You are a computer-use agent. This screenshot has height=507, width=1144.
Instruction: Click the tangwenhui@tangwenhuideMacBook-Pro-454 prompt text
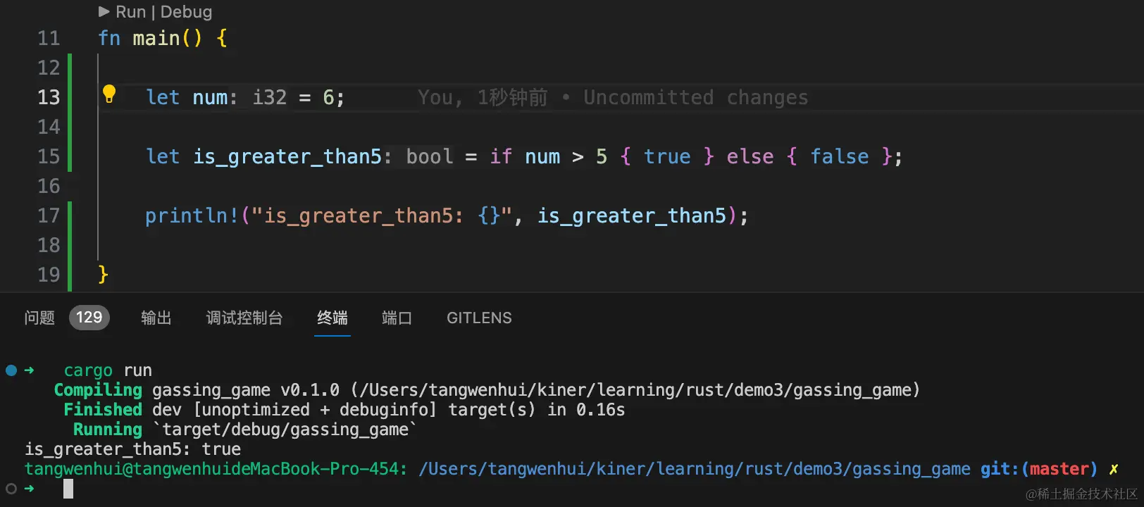tap(216, 469)
